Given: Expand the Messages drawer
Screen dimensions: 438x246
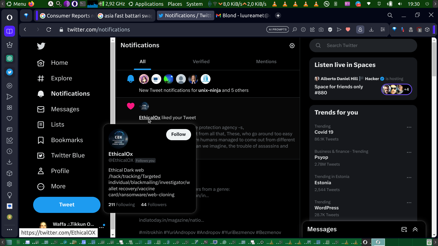Looking at the screenshot, I should pyautogui.click(x=415, y=230).
